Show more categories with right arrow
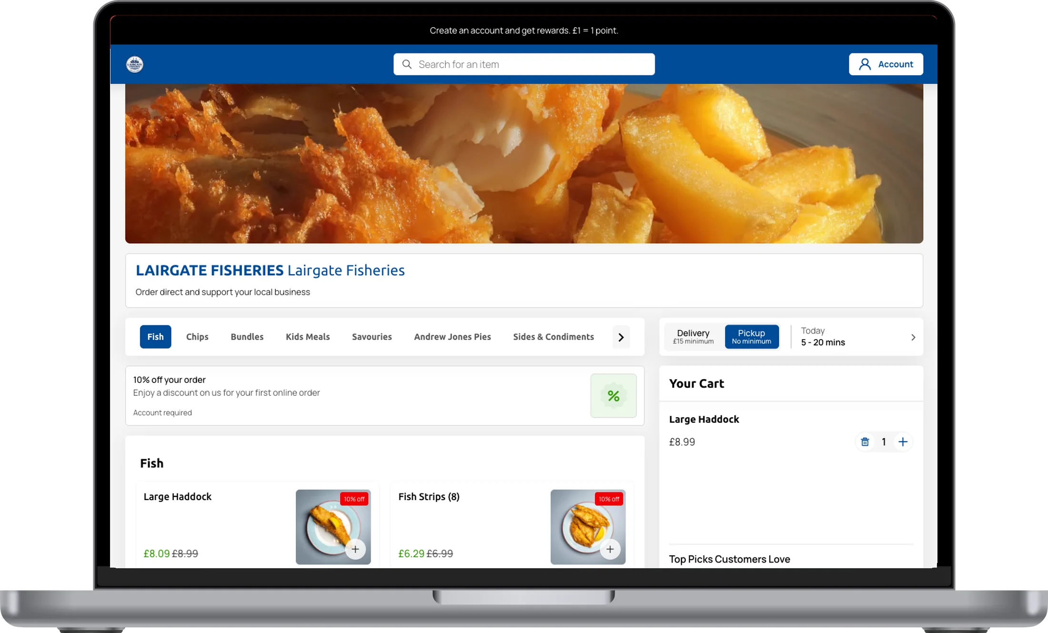 (x=621, y=337)
